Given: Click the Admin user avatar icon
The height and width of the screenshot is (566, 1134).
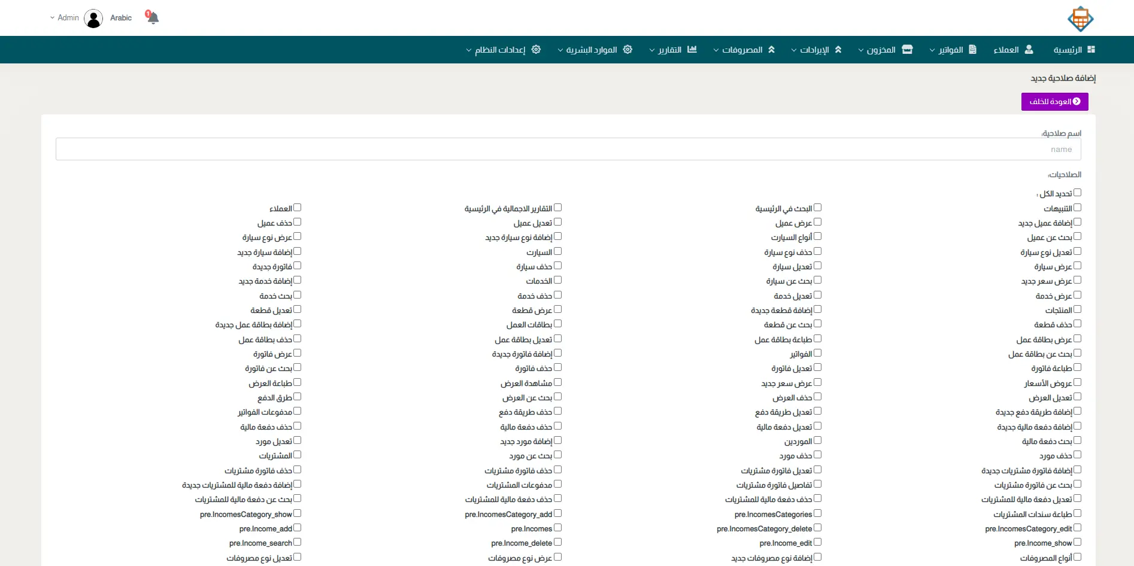Looking at the screenshot, I should [93, 19].
